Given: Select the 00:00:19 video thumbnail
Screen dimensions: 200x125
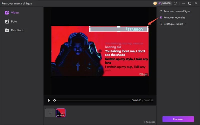Looking at the screenshot, I should click(x=61, y=113).
